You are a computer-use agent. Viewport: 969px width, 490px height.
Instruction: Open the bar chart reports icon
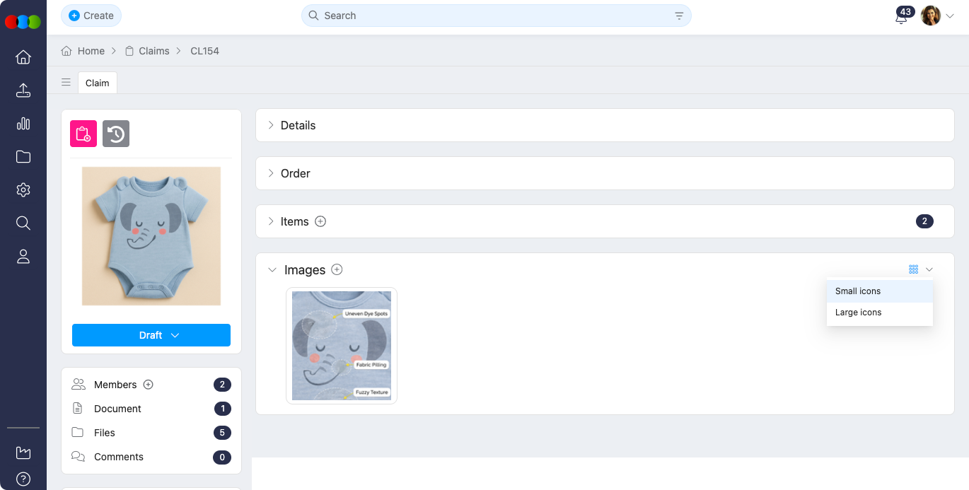[x=23, y=124]
